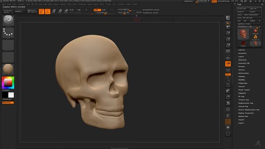Viewport: 265px width, 149px height.
Task: Select the SimpleBrush tool icon
Action: click(255, 37)
